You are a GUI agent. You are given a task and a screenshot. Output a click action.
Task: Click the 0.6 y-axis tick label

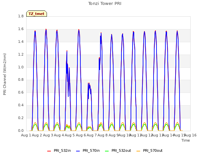21,92
